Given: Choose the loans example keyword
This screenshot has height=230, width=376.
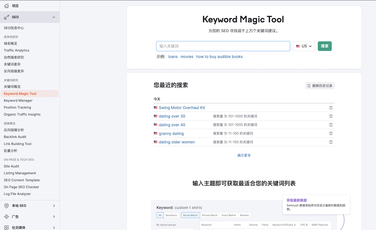Looking at the screenshot, I should (x=173, y=57).
